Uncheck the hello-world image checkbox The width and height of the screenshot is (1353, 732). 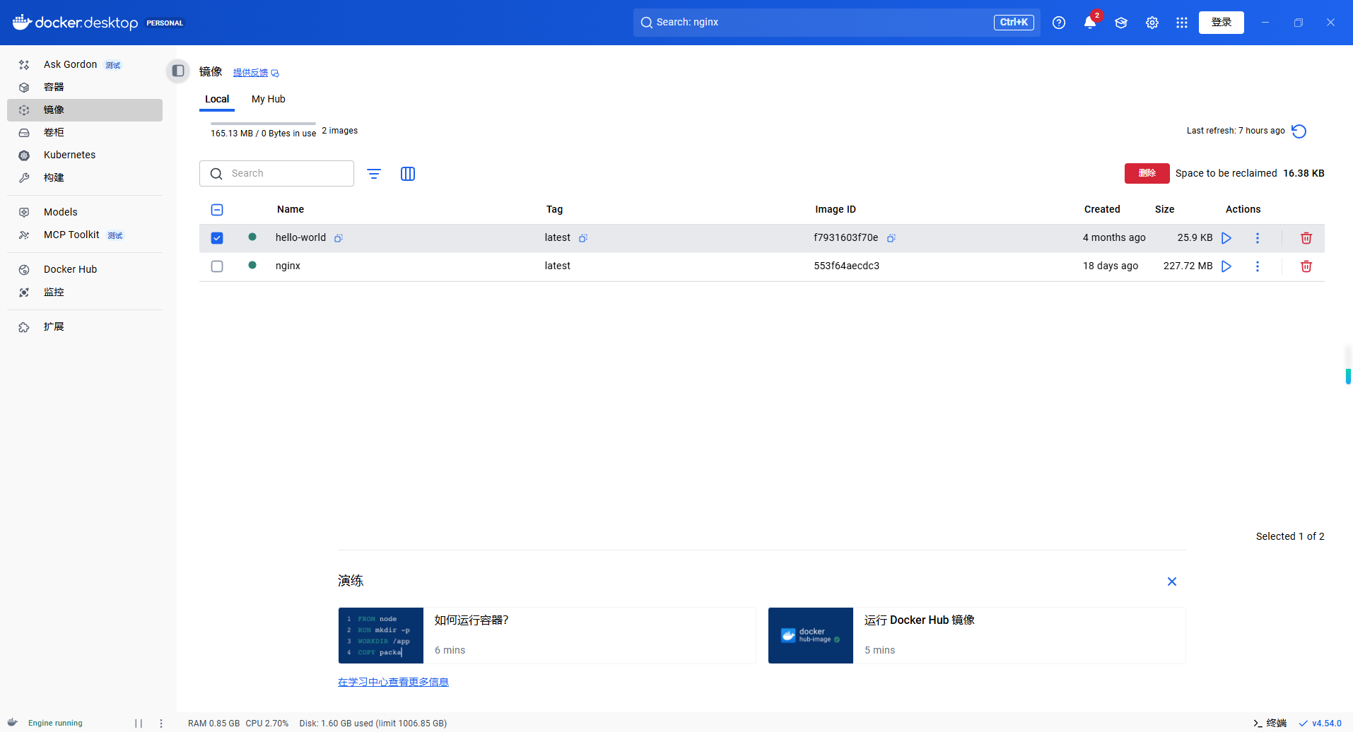tap(217, 238)
